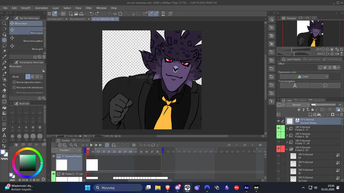Toggle loop playback in timeline
344x193 pixels.
point(107,145)
